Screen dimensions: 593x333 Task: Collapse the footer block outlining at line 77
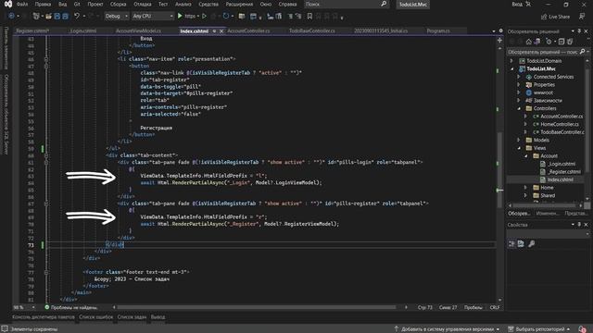(x=46, y=272)
